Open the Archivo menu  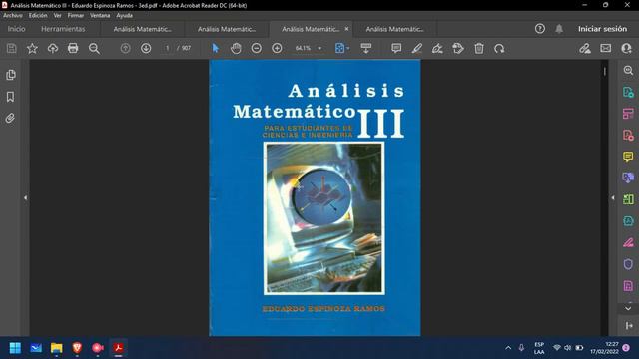[13, 16]
